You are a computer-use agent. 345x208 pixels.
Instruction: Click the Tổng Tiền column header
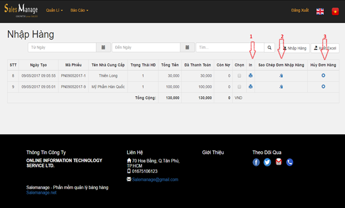pos(170,65)
